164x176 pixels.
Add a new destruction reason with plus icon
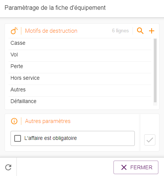coord(152,31)
